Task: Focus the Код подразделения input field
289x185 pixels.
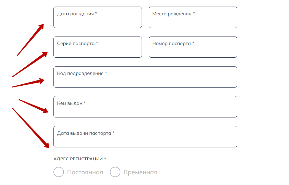Action: click(x=145, y=77)
